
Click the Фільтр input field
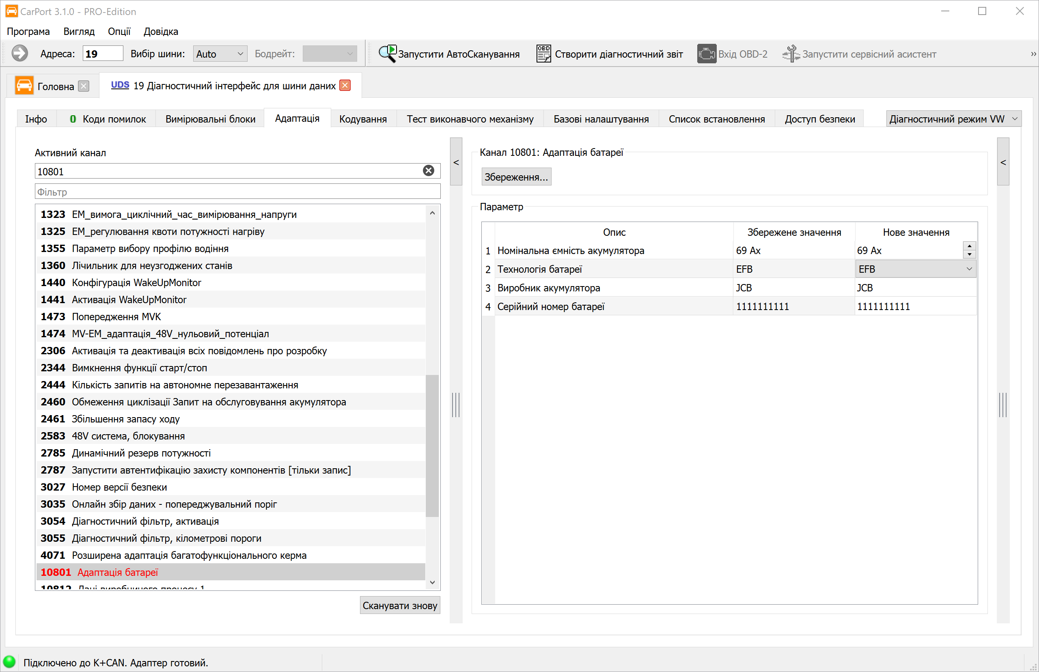pos(237,192)
